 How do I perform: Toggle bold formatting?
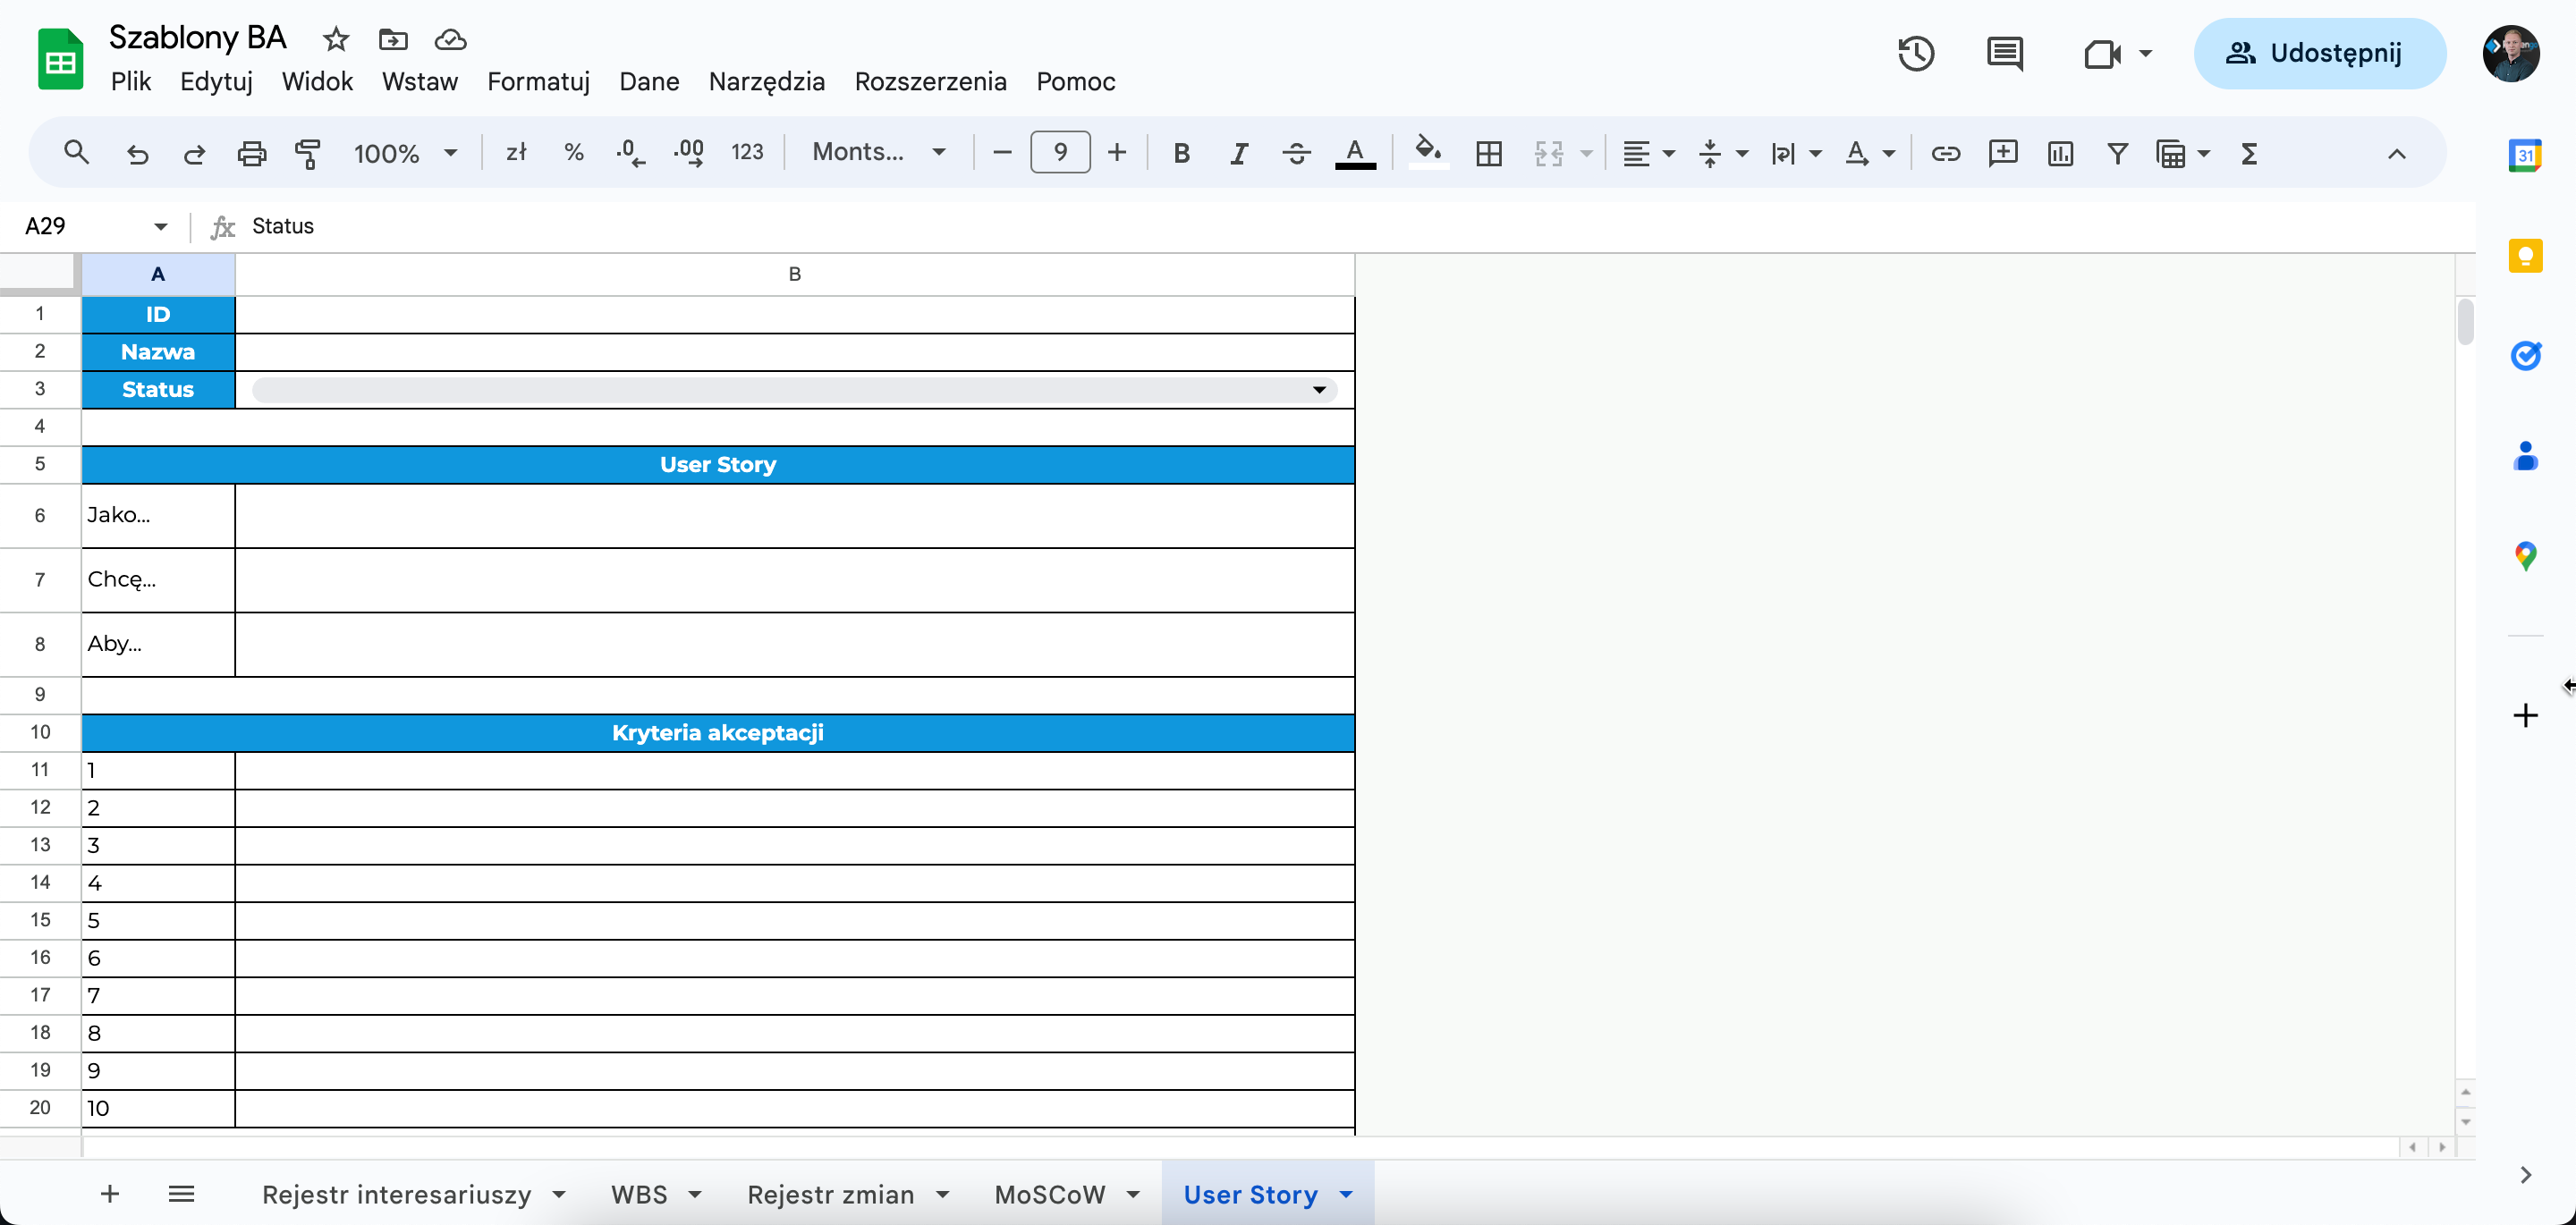point(1181,153)
